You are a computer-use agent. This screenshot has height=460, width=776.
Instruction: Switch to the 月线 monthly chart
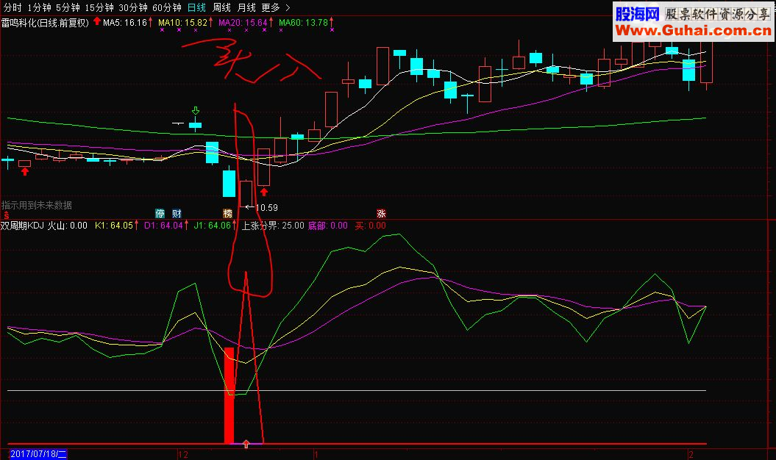pos(246,7)
